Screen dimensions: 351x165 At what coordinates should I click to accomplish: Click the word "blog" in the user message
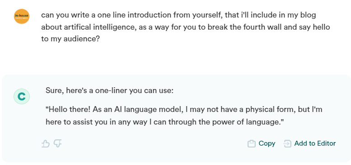click(x=307, y=15)
